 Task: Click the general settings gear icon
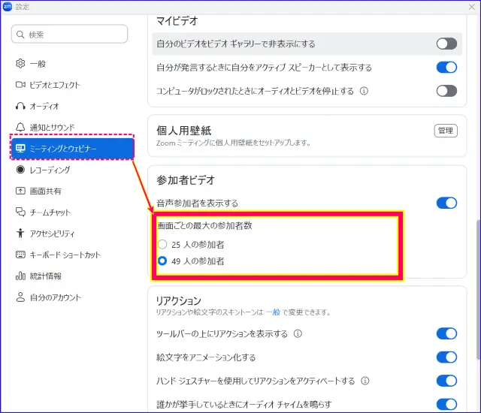click(x=20, y=63)
